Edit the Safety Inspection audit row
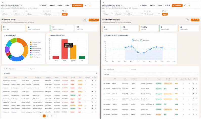This screenshot has width=201, height=119. [194, 89]
